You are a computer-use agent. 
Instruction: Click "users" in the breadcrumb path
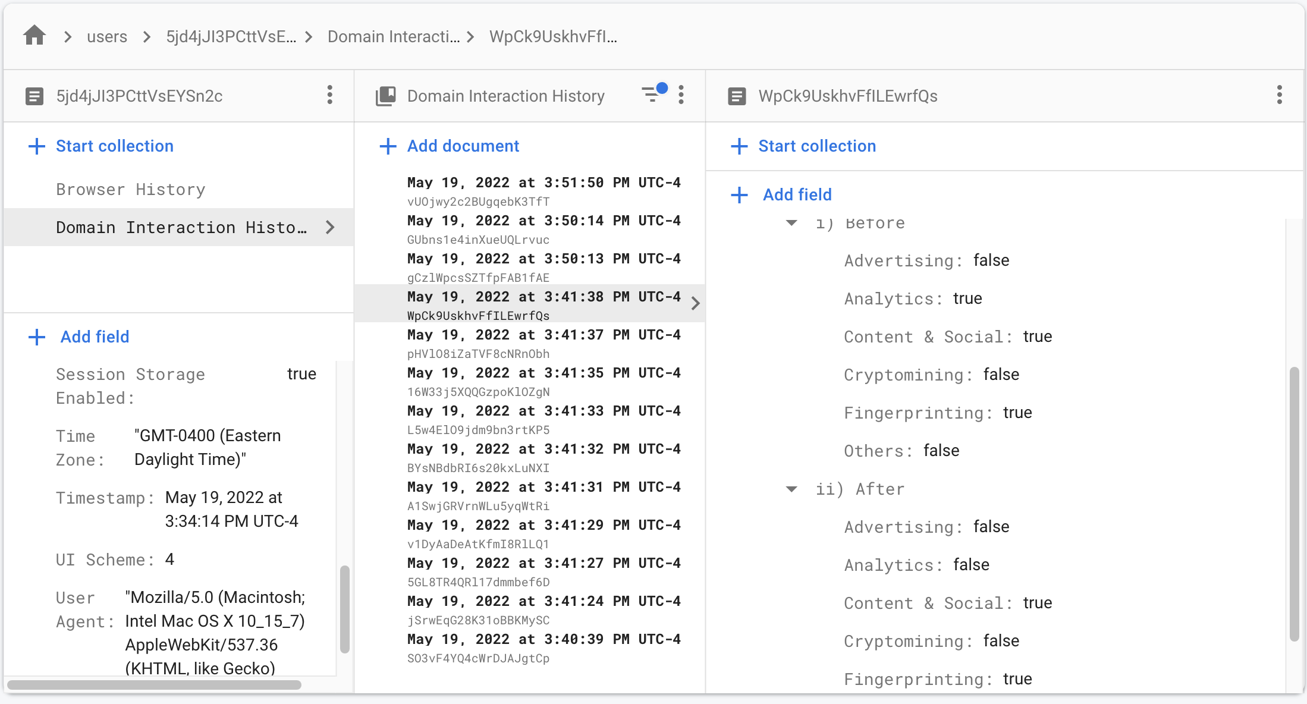coord(107,37)
